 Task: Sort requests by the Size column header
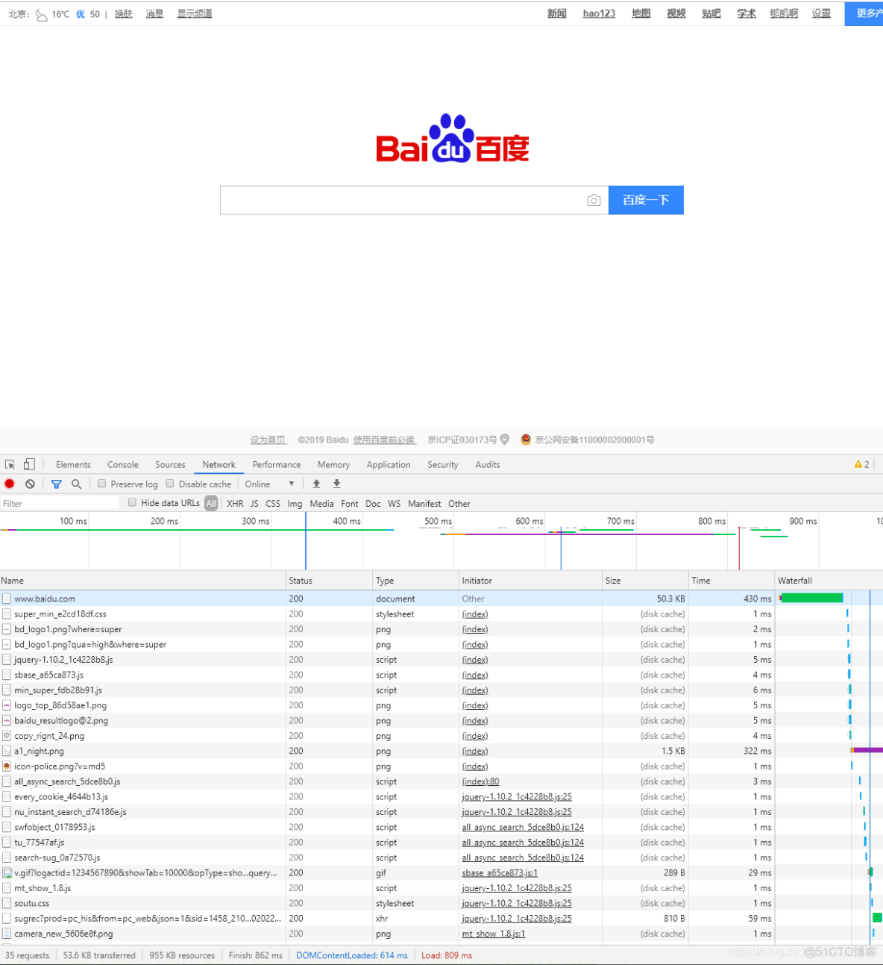tap(645, 581)
